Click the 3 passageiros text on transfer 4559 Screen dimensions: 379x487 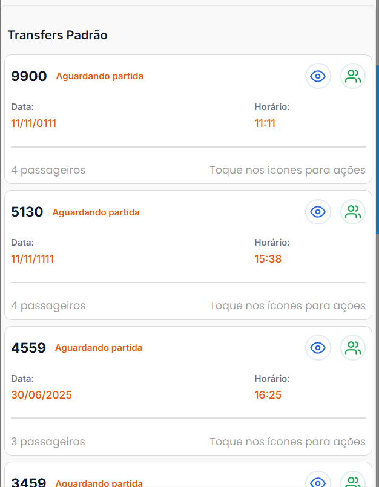48,442
